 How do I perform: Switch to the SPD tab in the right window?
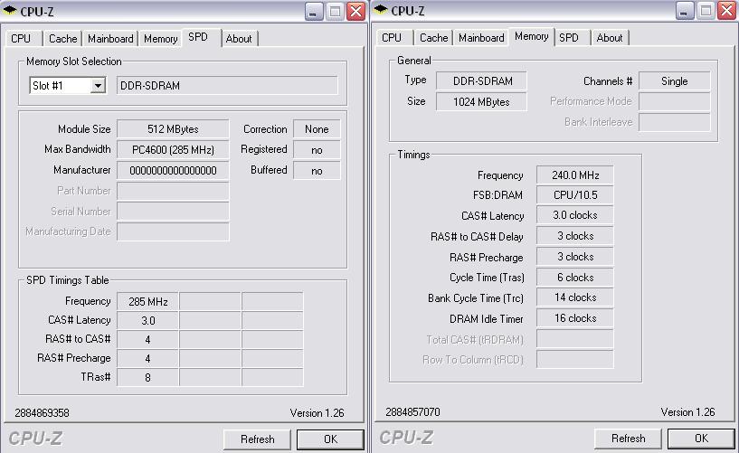click(569, 38)
